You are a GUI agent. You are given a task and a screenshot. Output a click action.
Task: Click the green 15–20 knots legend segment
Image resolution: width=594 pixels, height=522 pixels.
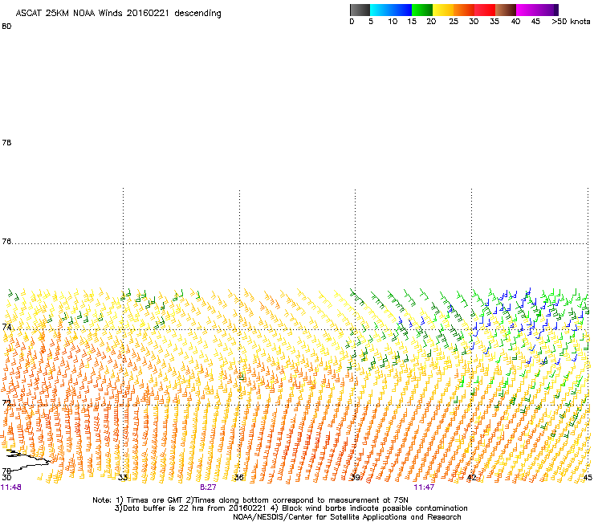[x=422, y=10]
